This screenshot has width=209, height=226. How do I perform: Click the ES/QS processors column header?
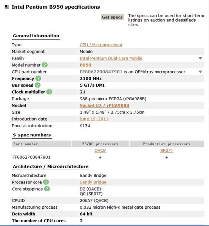100,144
